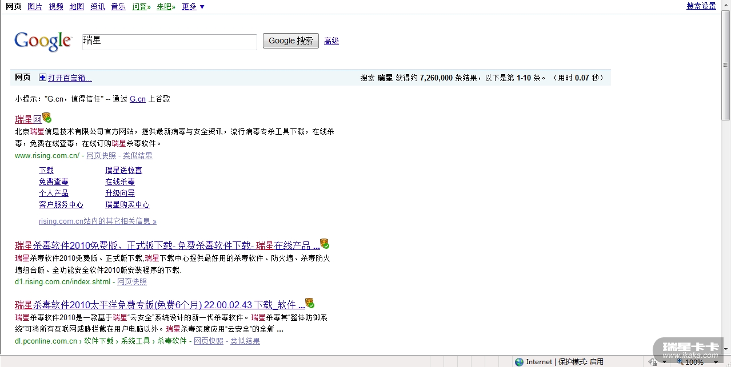Click the 系统工具 breadcrumb under pconline result
The width and height of the screenshot is (731, 367).
(135, 341)
